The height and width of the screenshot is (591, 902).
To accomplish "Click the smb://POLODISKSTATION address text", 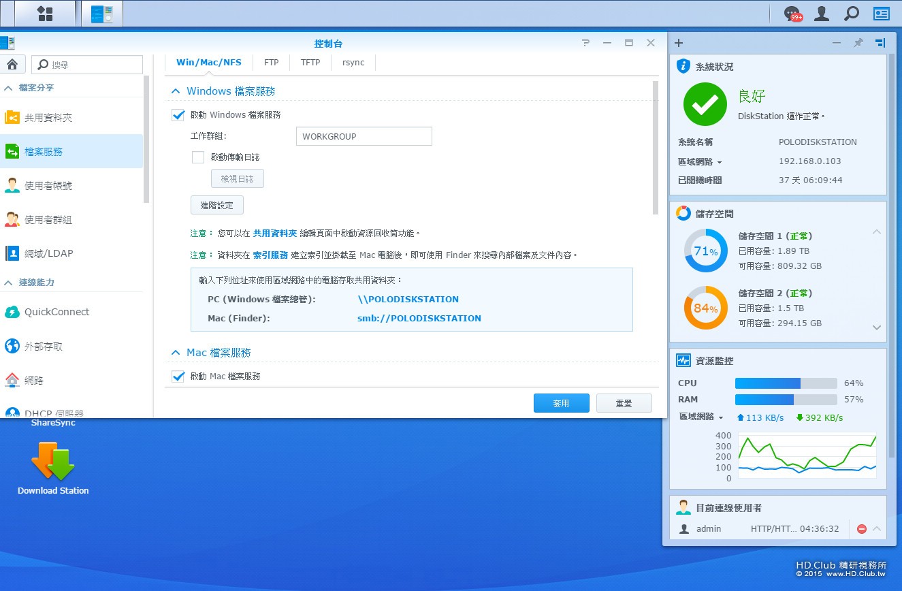I will click(419, 318).
